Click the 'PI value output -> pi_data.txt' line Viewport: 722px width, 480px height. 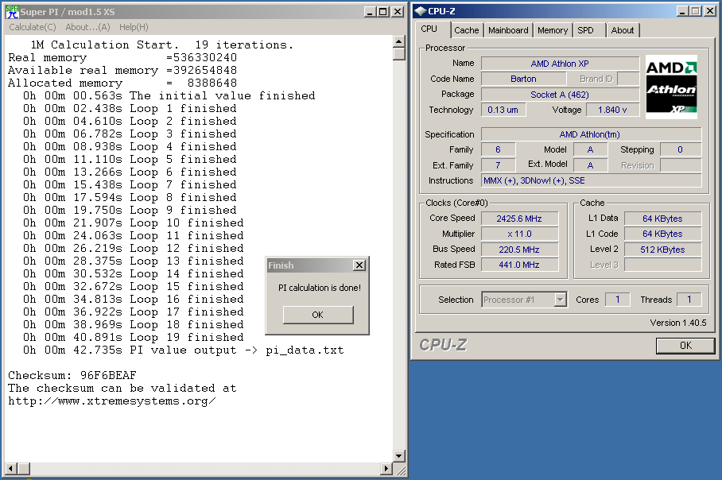point(183,350)
